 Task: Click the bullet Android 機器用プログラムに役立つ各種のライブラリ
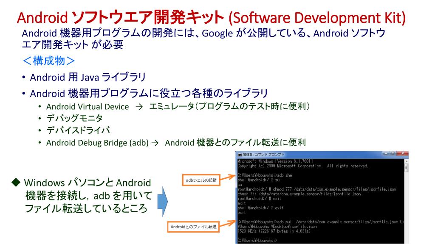pos(149,94)
